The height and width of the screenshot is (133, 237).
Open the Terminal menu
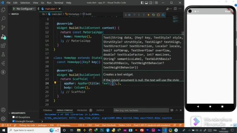59,3
